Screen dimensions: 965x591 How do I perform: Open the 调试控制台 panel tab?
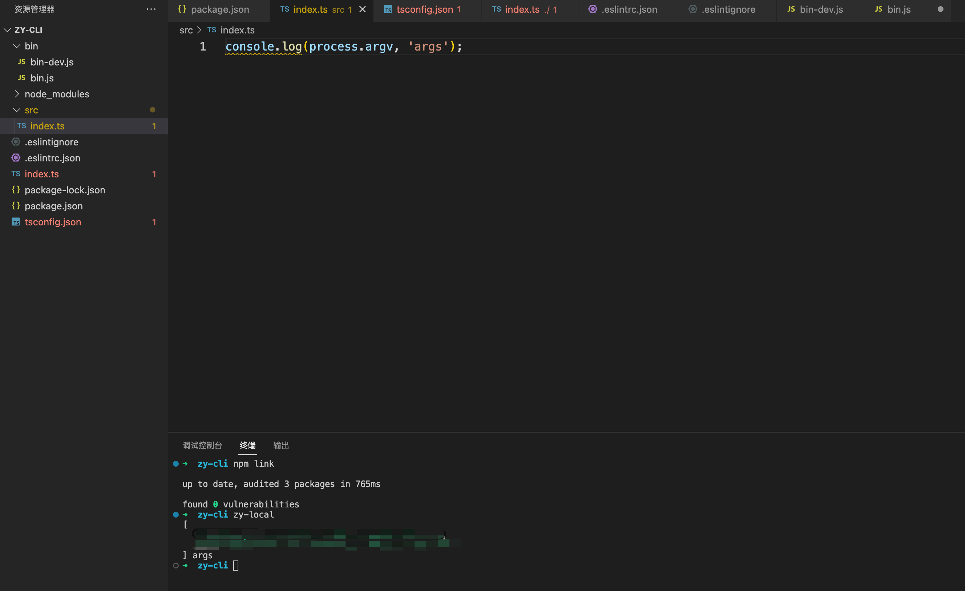pyautogui.click(x=202, y=445)
